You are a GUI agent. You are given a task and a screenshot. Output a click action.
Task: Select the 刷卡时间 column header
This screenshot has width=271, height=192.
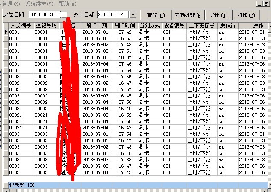click(125, 26)
